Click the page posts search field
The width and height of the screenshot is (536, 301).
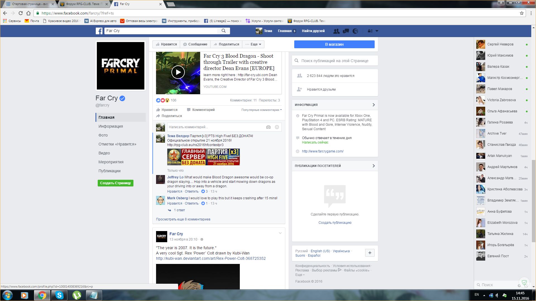pos(335,61)
